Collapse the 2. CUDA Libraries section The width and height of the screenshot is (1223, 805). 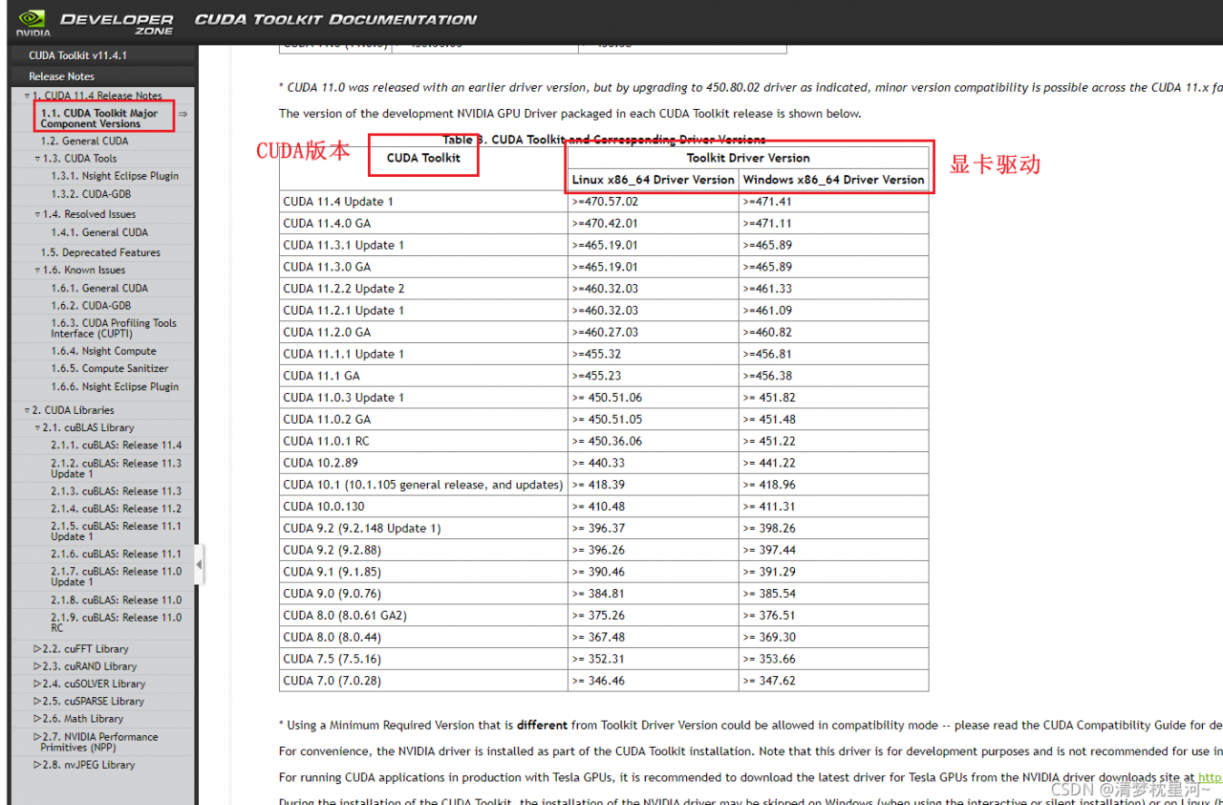28,410
